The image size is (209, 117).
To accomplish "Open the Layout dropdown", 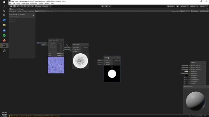I will [x=203, y=6].
